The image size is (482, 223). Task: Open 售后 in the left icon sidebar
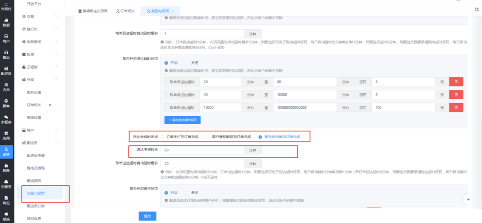(x=6, y=54)
